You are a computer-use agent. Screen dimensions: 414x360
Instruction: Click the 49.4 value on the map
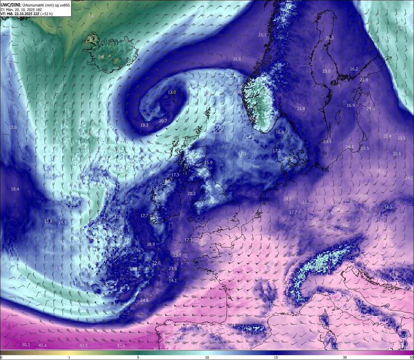coord(42,346)
